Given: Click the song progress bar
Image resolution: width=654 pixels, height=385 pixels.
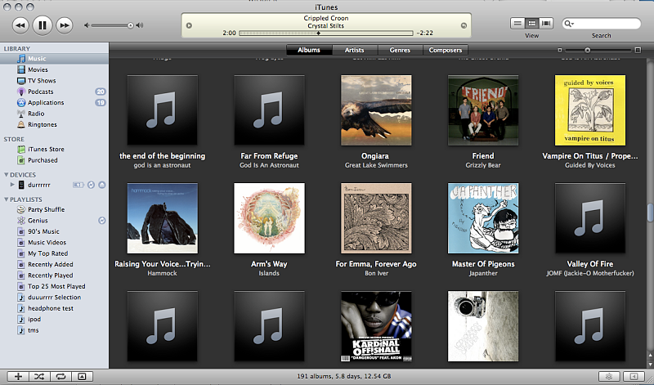Looking at the screenshot, I should (325, 33).
